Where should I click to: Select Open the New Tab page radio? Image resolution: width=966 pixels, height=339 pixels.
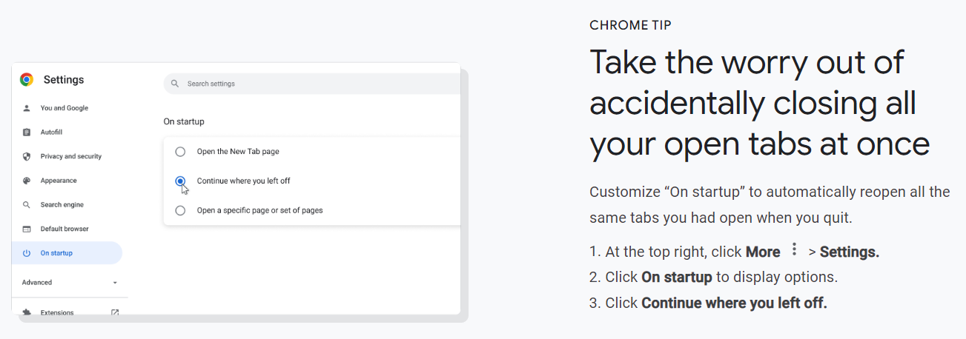180,152
